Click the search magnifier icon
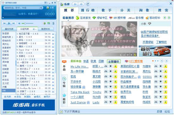 [41, 8]
